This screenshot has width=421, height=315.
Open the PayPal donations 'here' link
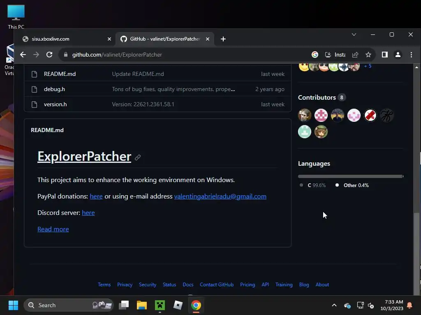[x=96, y=196]
